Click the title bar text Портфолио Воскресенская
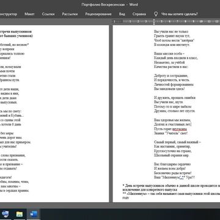The width and height of the screenshot is (220, 220). pos(103,4)
